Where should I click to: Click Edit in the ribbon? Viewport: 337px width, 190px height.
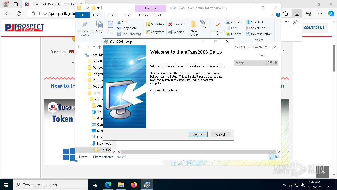coord(231,28)
